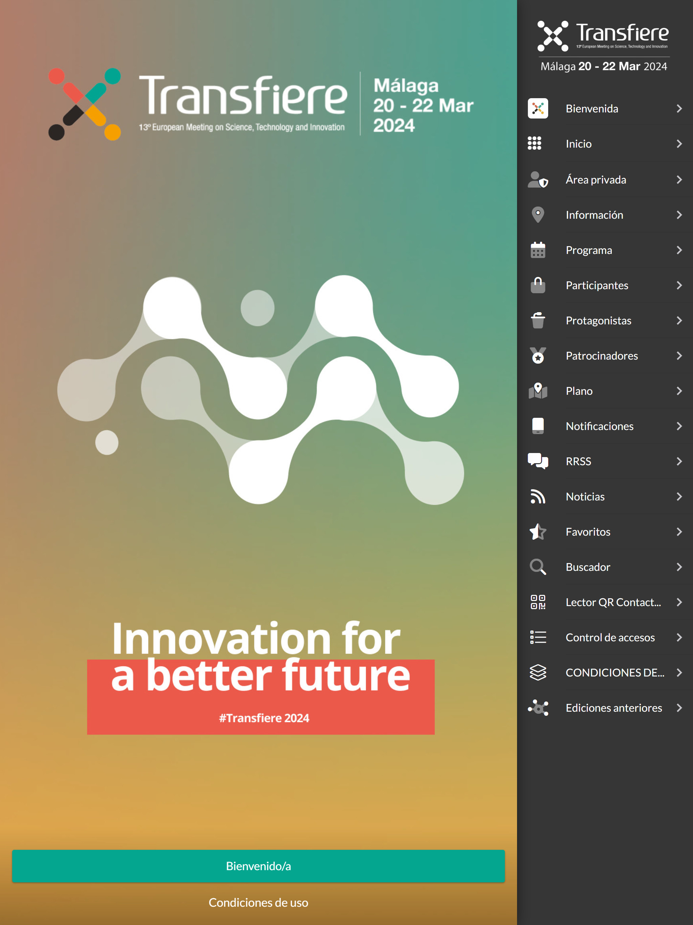Open the RRSS menu label
This screenshot has width=693, height=925.
[x=578, y=461]
